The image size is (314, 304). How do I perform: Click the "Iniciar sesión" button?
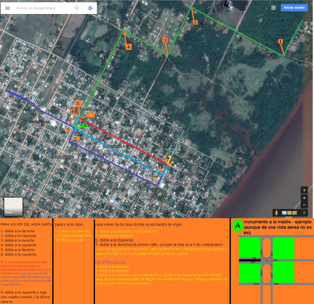[294, 8]
